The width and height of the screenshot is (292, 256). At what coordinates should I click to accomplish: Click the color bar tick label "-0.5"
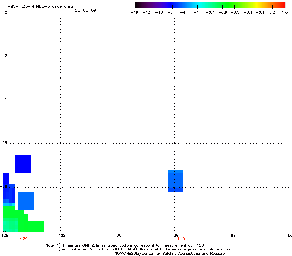coord(235,13)
